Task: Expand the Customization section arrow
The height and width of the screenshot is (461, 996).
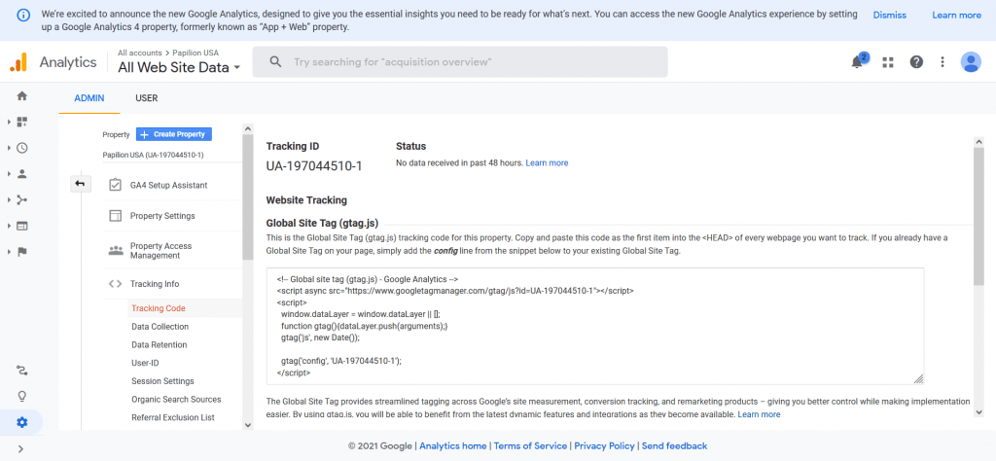Action: click(9, 122)
